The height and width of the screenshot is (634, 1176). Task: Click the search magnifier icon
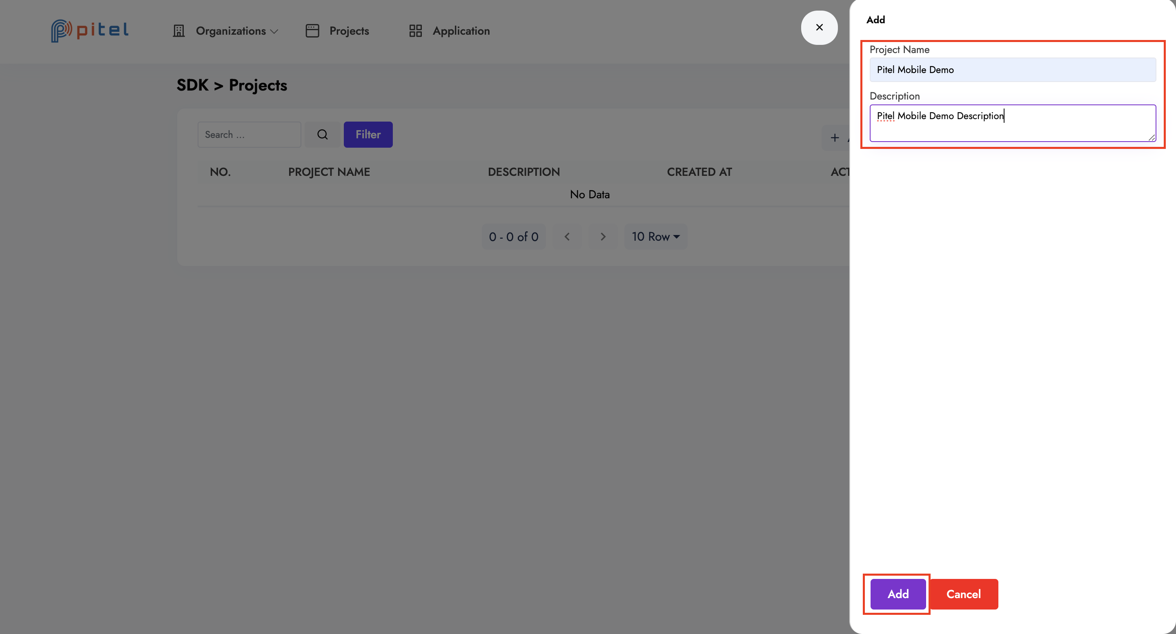[323, 134]
